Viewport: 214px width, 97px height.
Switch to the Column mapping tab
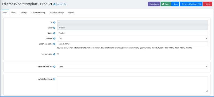tap(38, 12)
